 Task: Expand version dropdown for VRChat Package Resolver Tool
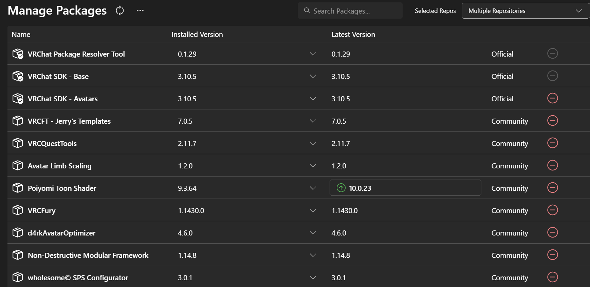[313, 54]
